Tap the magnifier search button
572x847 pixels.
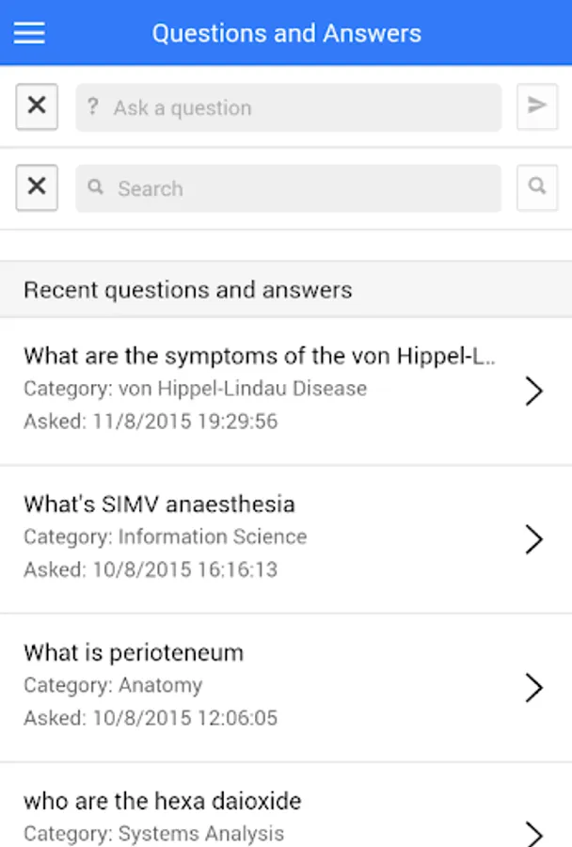(x=537, y=187)
